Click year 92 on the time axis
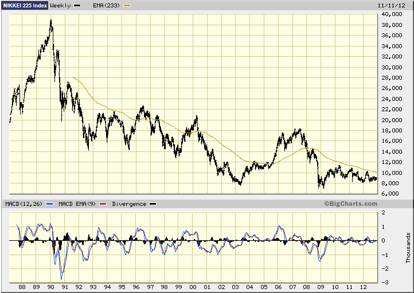This screenshot has width=414, height=293. point(79,287)
